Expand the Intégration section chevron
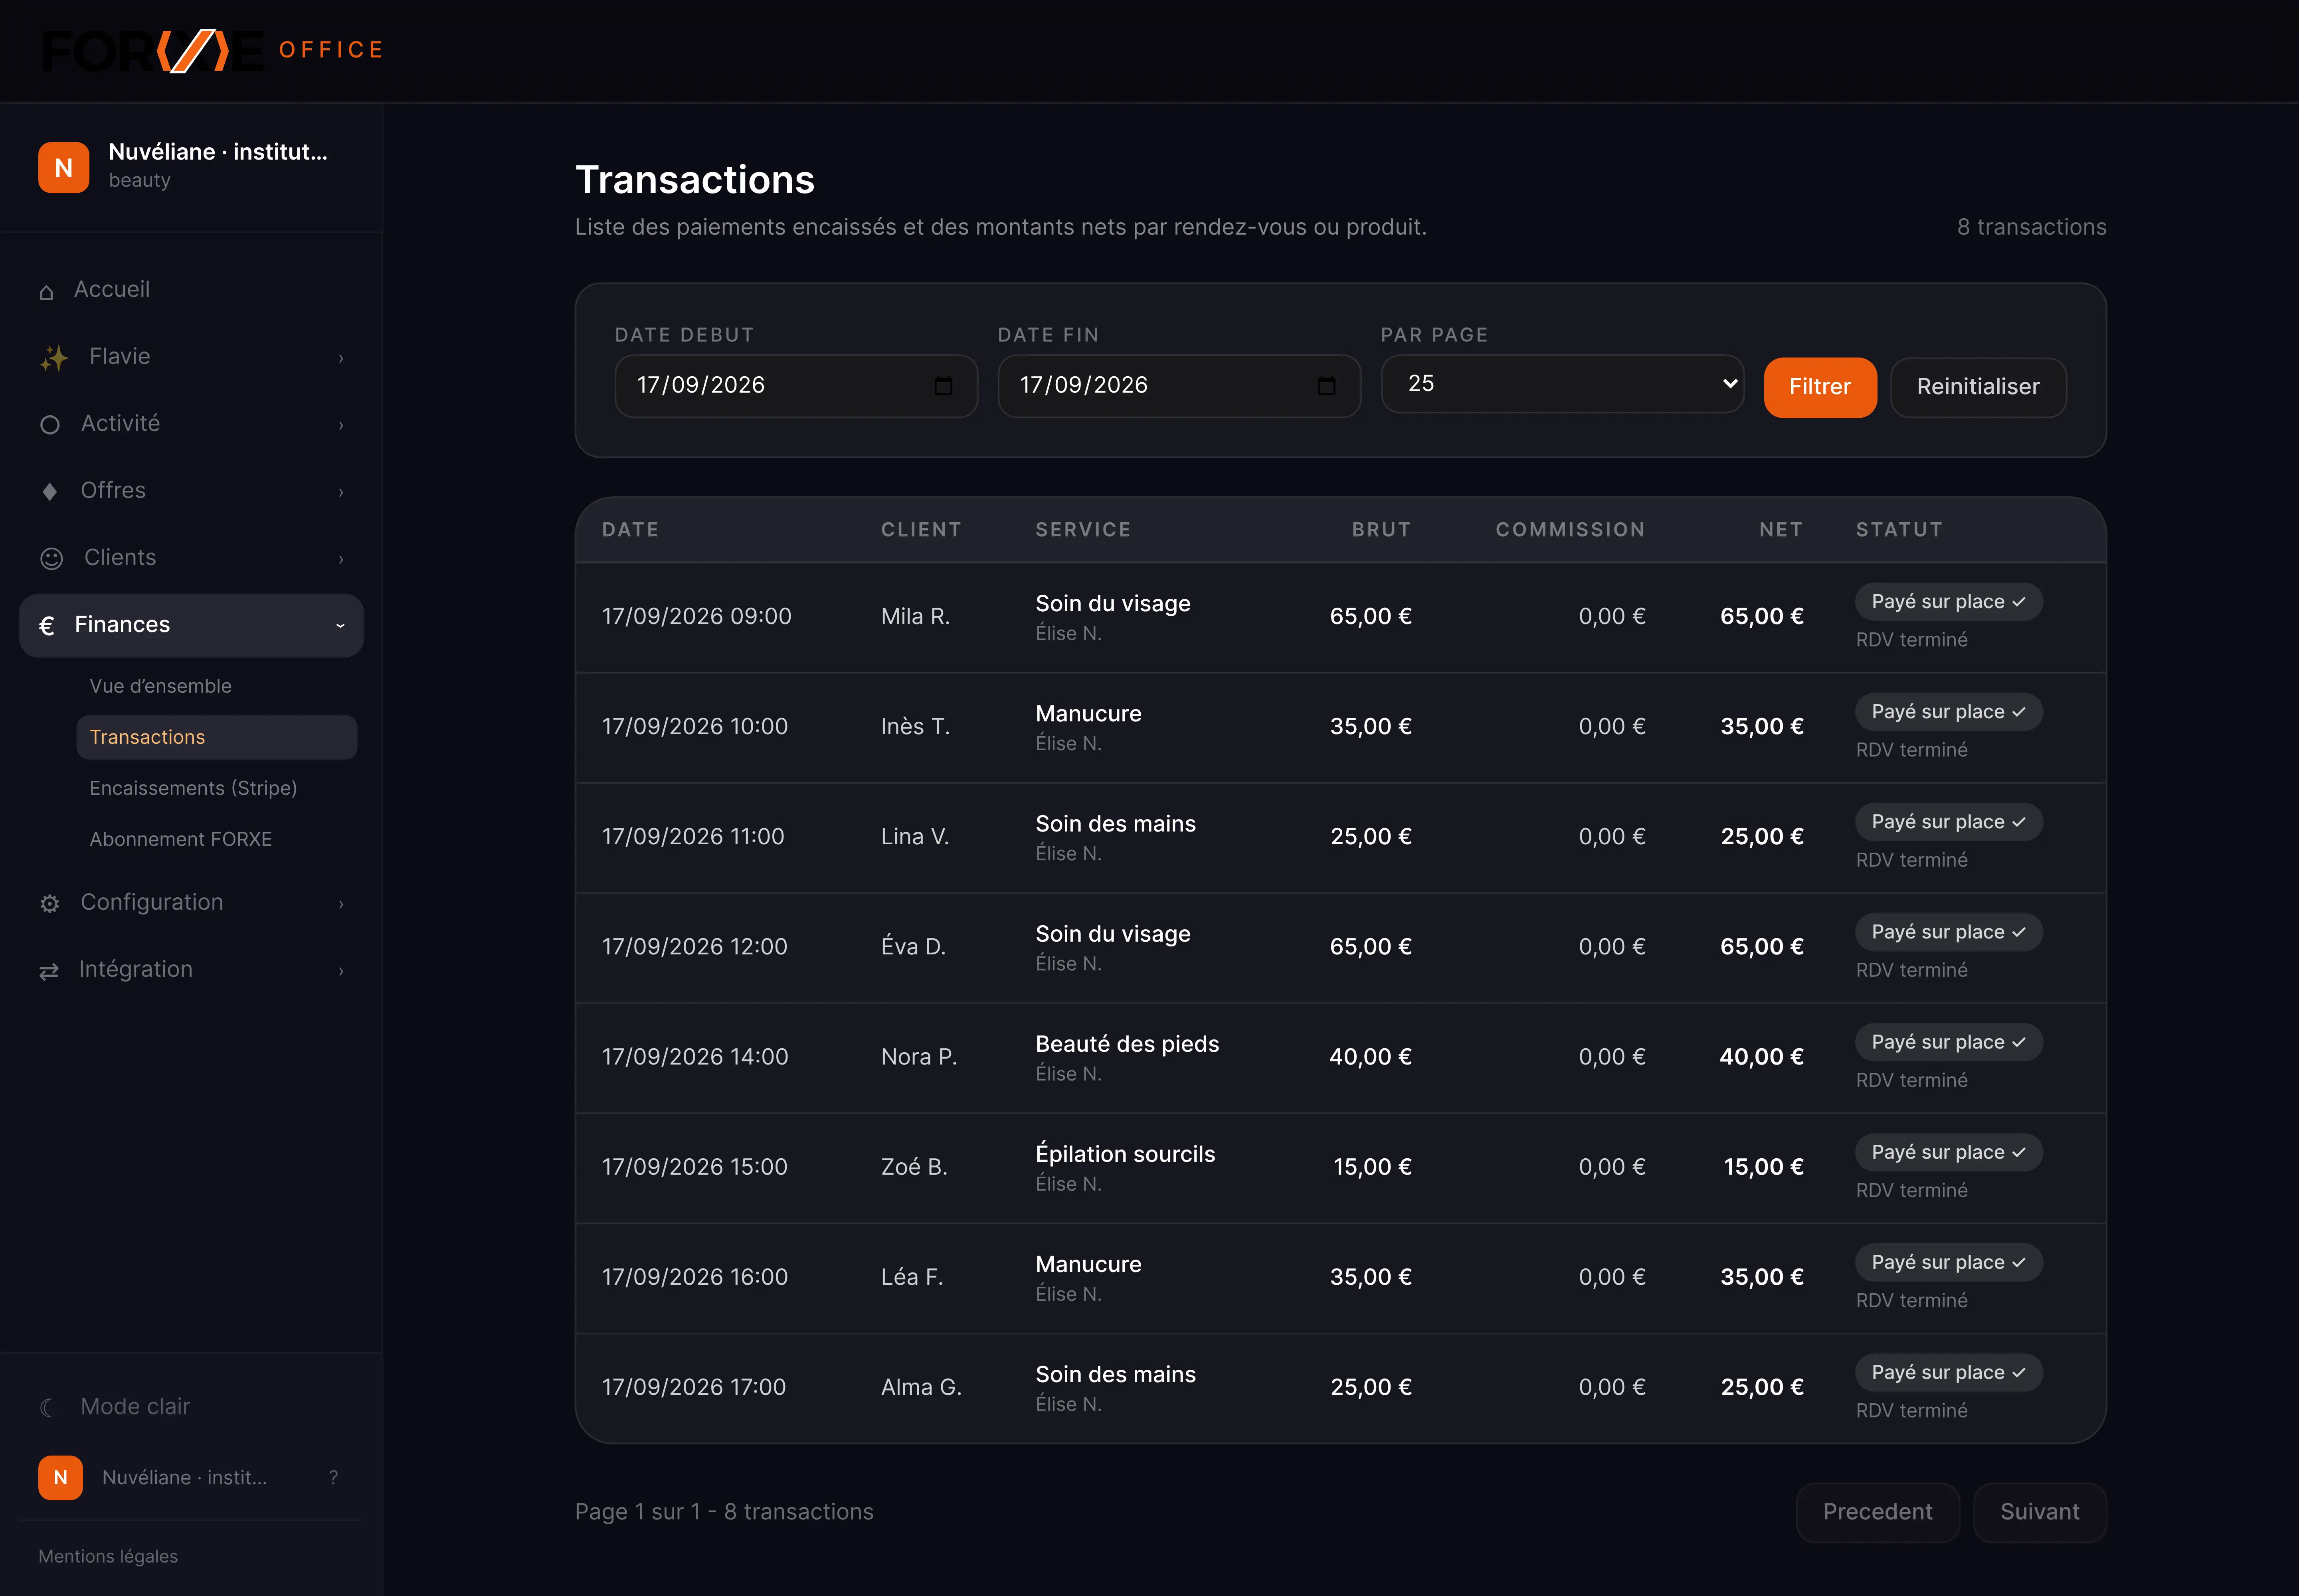 click(341, 971)
